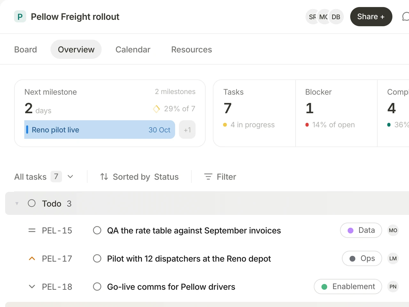
Task: Open task Go-live comms for Pellow drivers
Action: click(x=171, y=287)
